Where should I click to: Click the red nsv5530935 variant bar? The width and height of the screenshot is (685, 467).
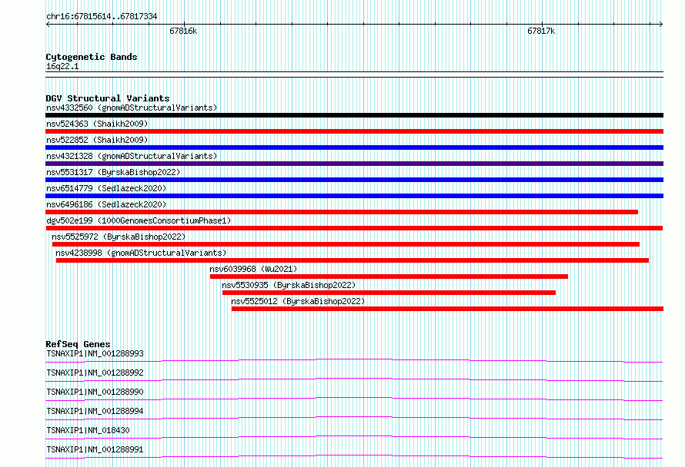coord(389,293)
